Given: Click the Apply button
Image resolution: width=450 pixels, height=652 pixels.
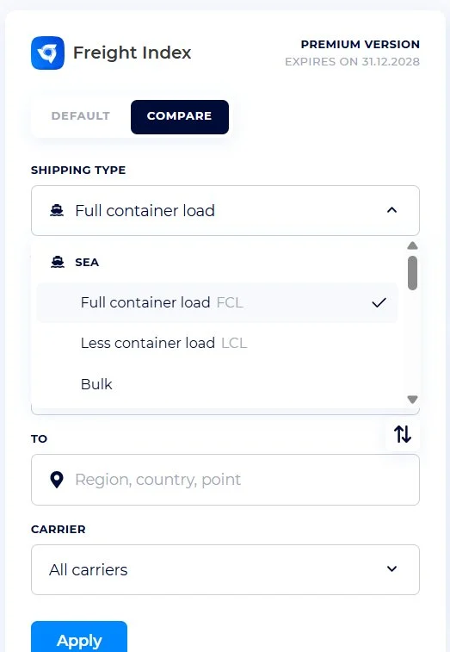Looking at the screenshot, I should [79, 638].
